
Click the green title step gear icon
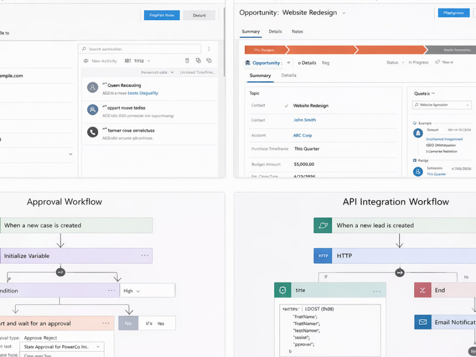(283, 290)
